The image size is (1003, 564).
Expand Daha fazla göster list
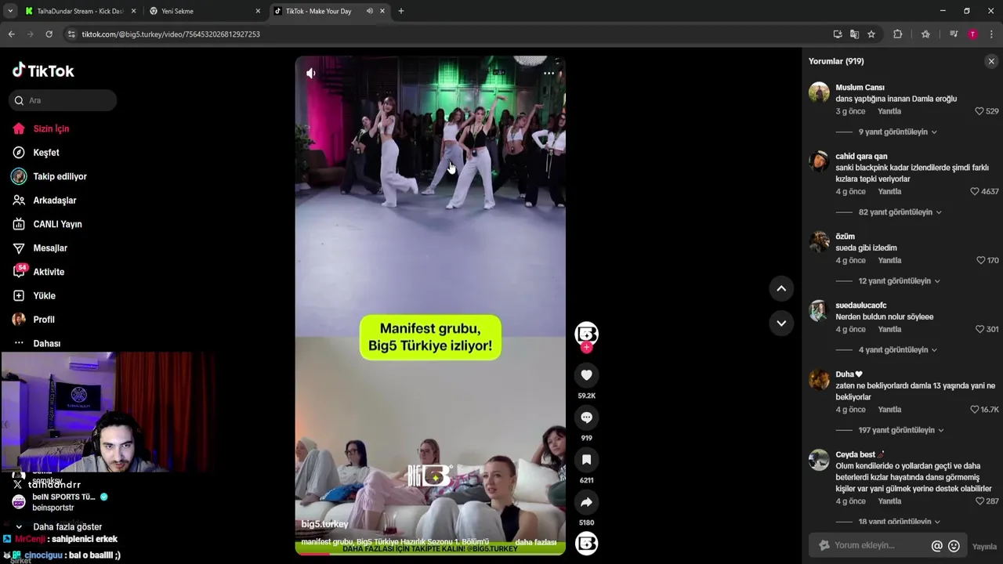point(67,527)
